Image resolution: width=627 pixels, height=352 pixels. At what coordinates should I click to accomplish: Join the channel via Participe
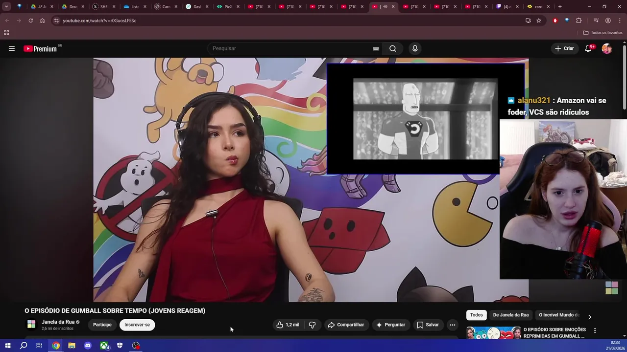102,325
